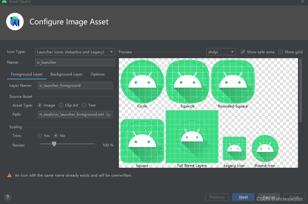Open the xhdpi density dropdown

point(221,52)
